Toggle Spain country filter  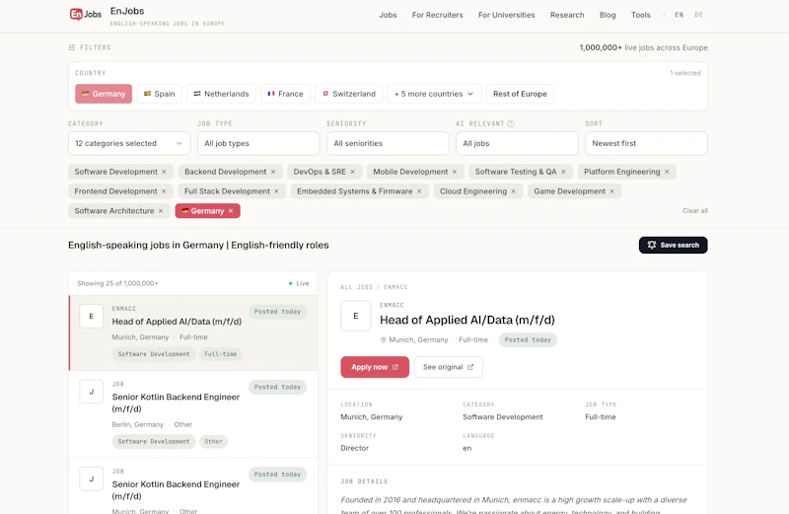(x=159, y=94)
